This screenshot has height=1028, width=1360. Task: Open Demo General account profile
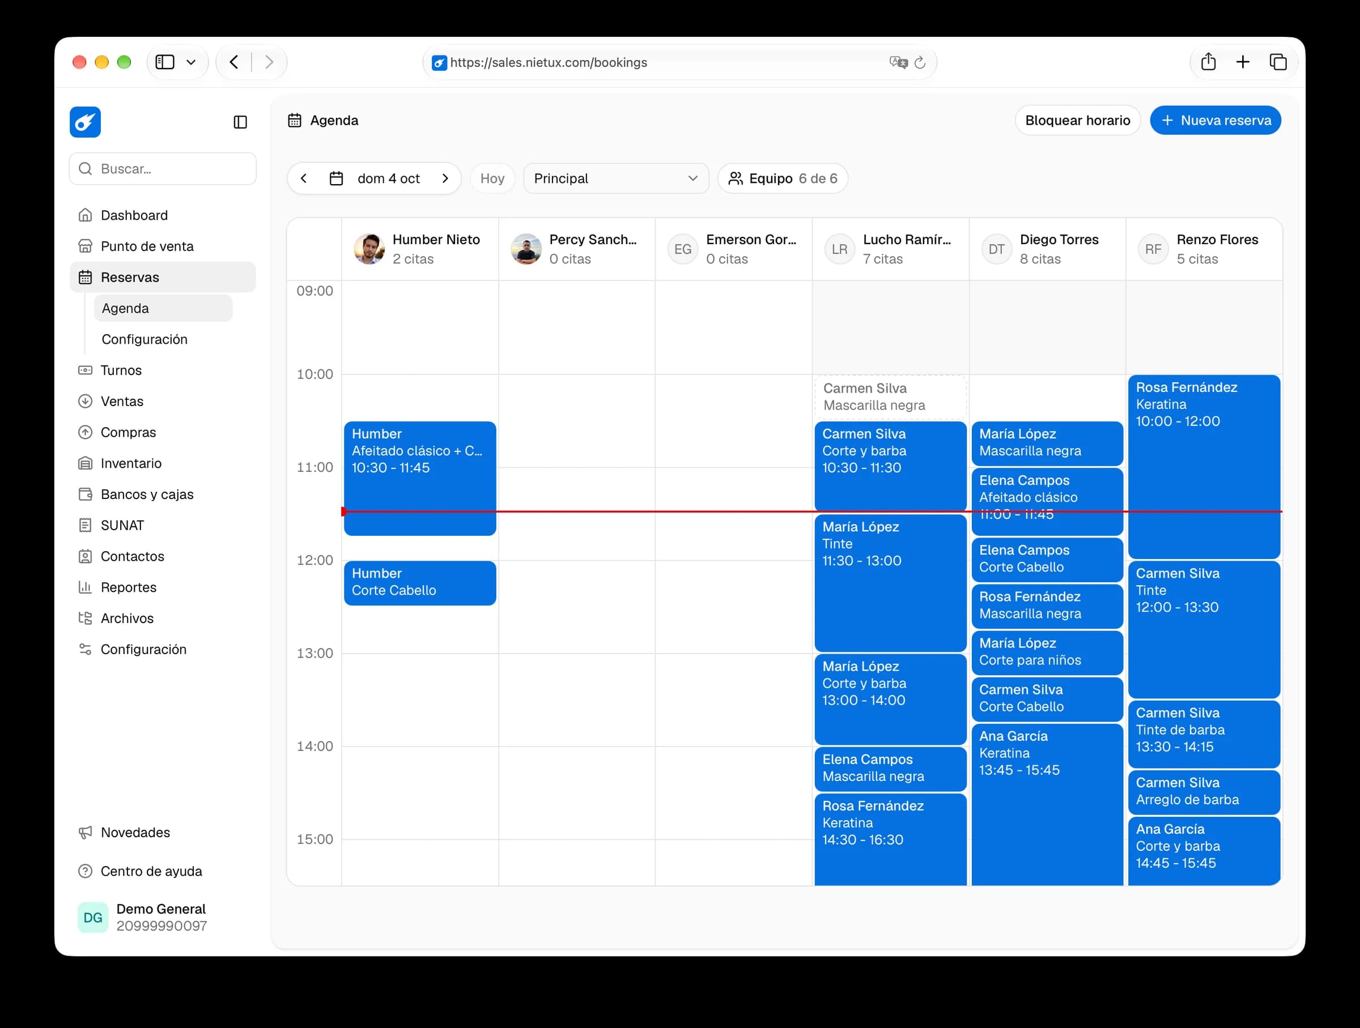point(163,918)
